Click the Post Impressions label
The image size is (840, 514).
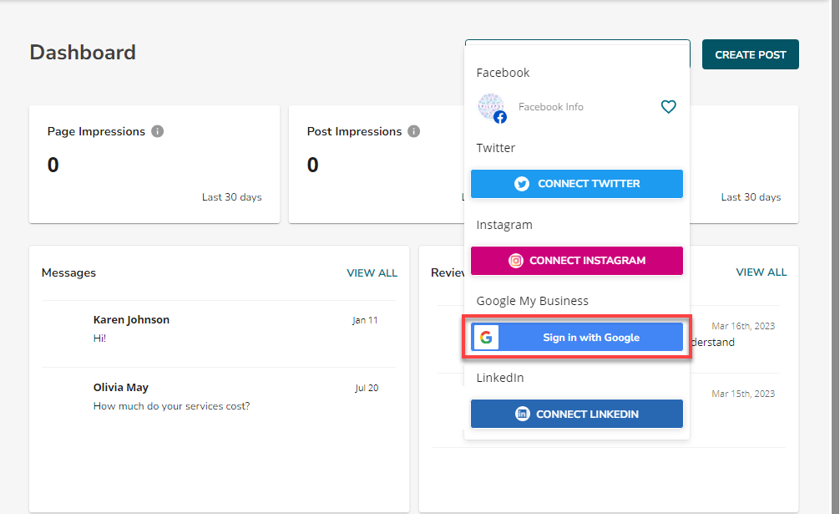click(354, 132)
